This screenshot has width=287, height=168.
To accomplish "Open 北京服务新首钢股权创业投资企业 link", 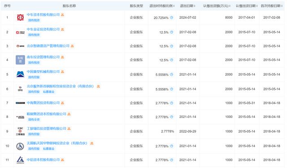I will point(60,86).
